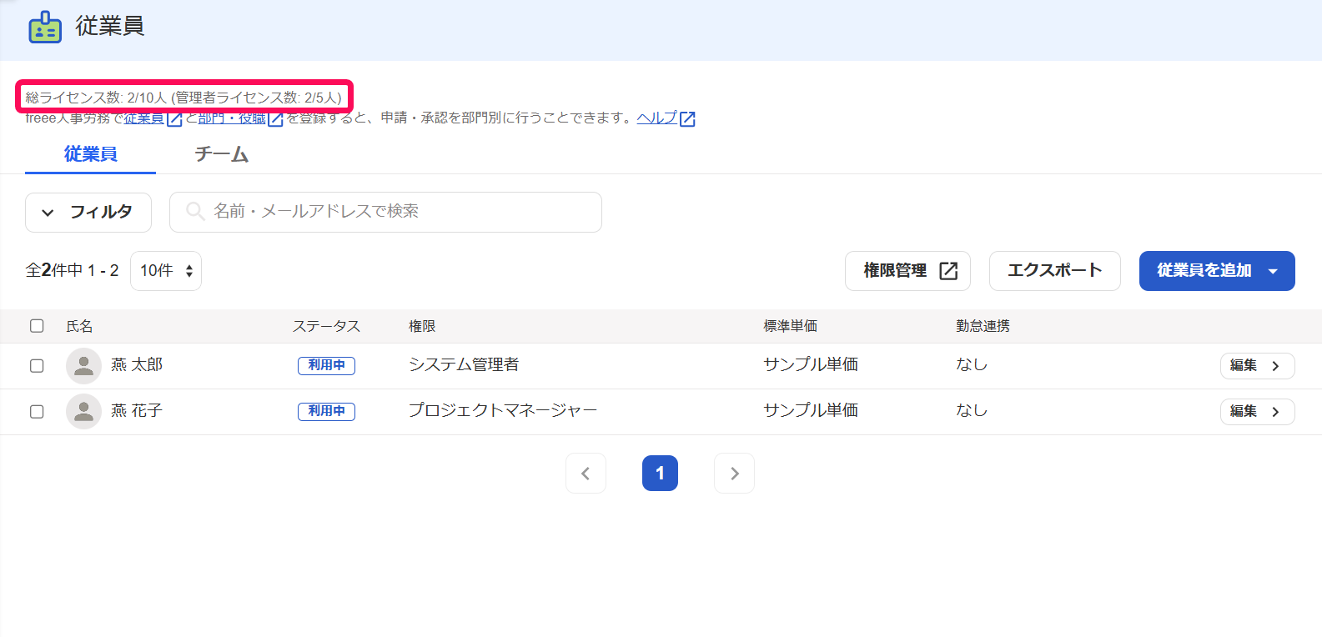Click the 全2件中 1 - 2 count text
This screenshot has width=1322, height=637.
tap(72, 271)
